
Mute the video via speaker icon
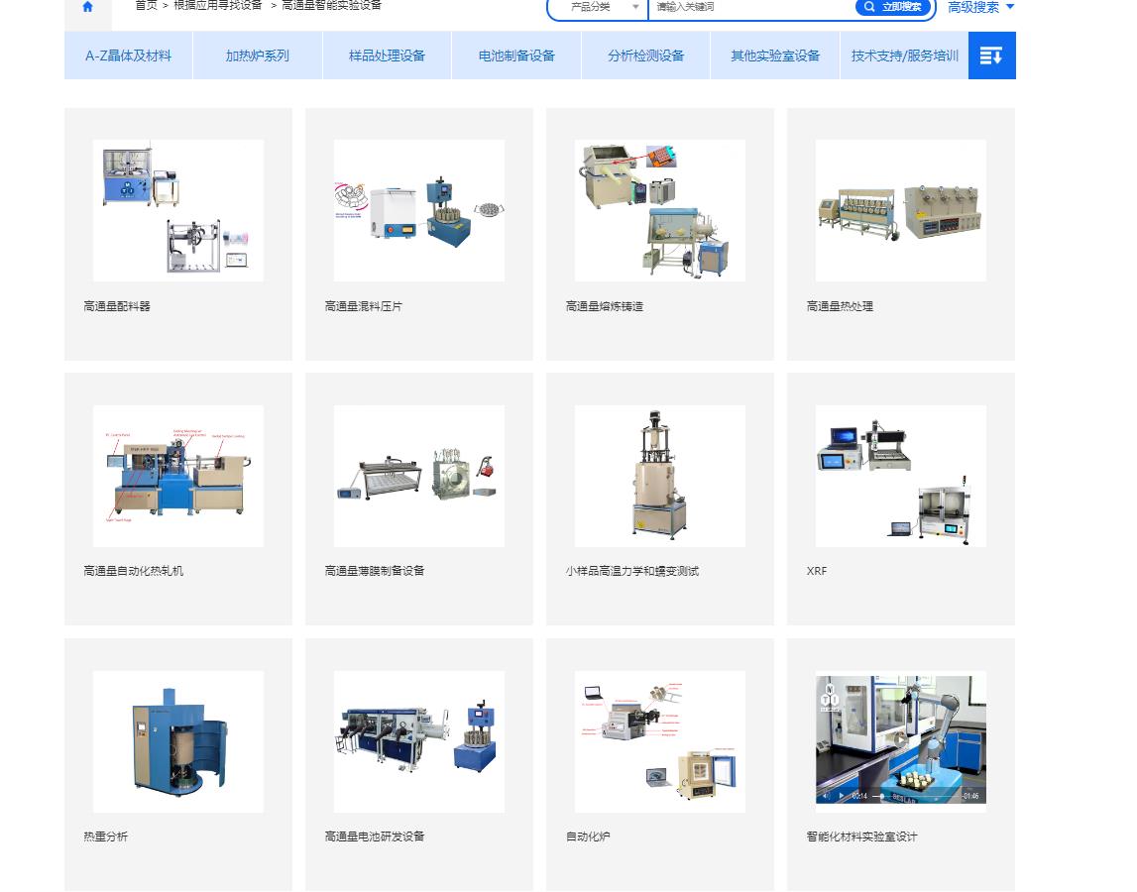[x=826, y=796]
